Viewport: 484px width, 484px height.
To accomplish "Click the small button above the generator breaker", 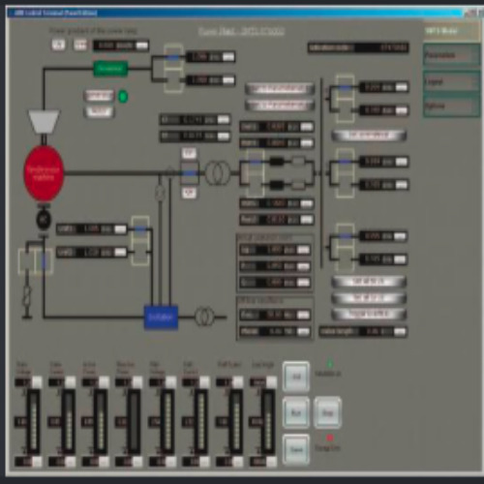I will click(189, 153).
